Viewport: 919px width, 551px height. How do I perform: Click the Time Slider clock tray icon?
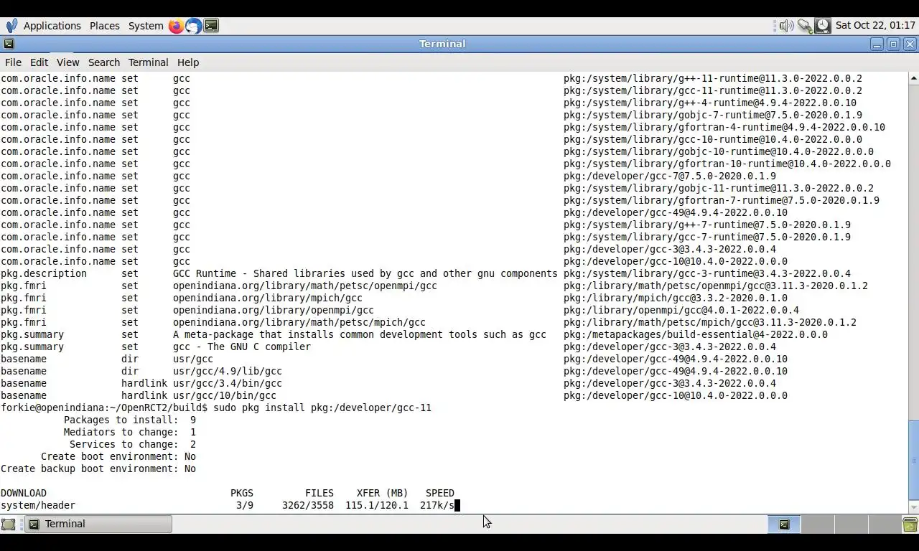pyautogui.click(x=823, y=26)
